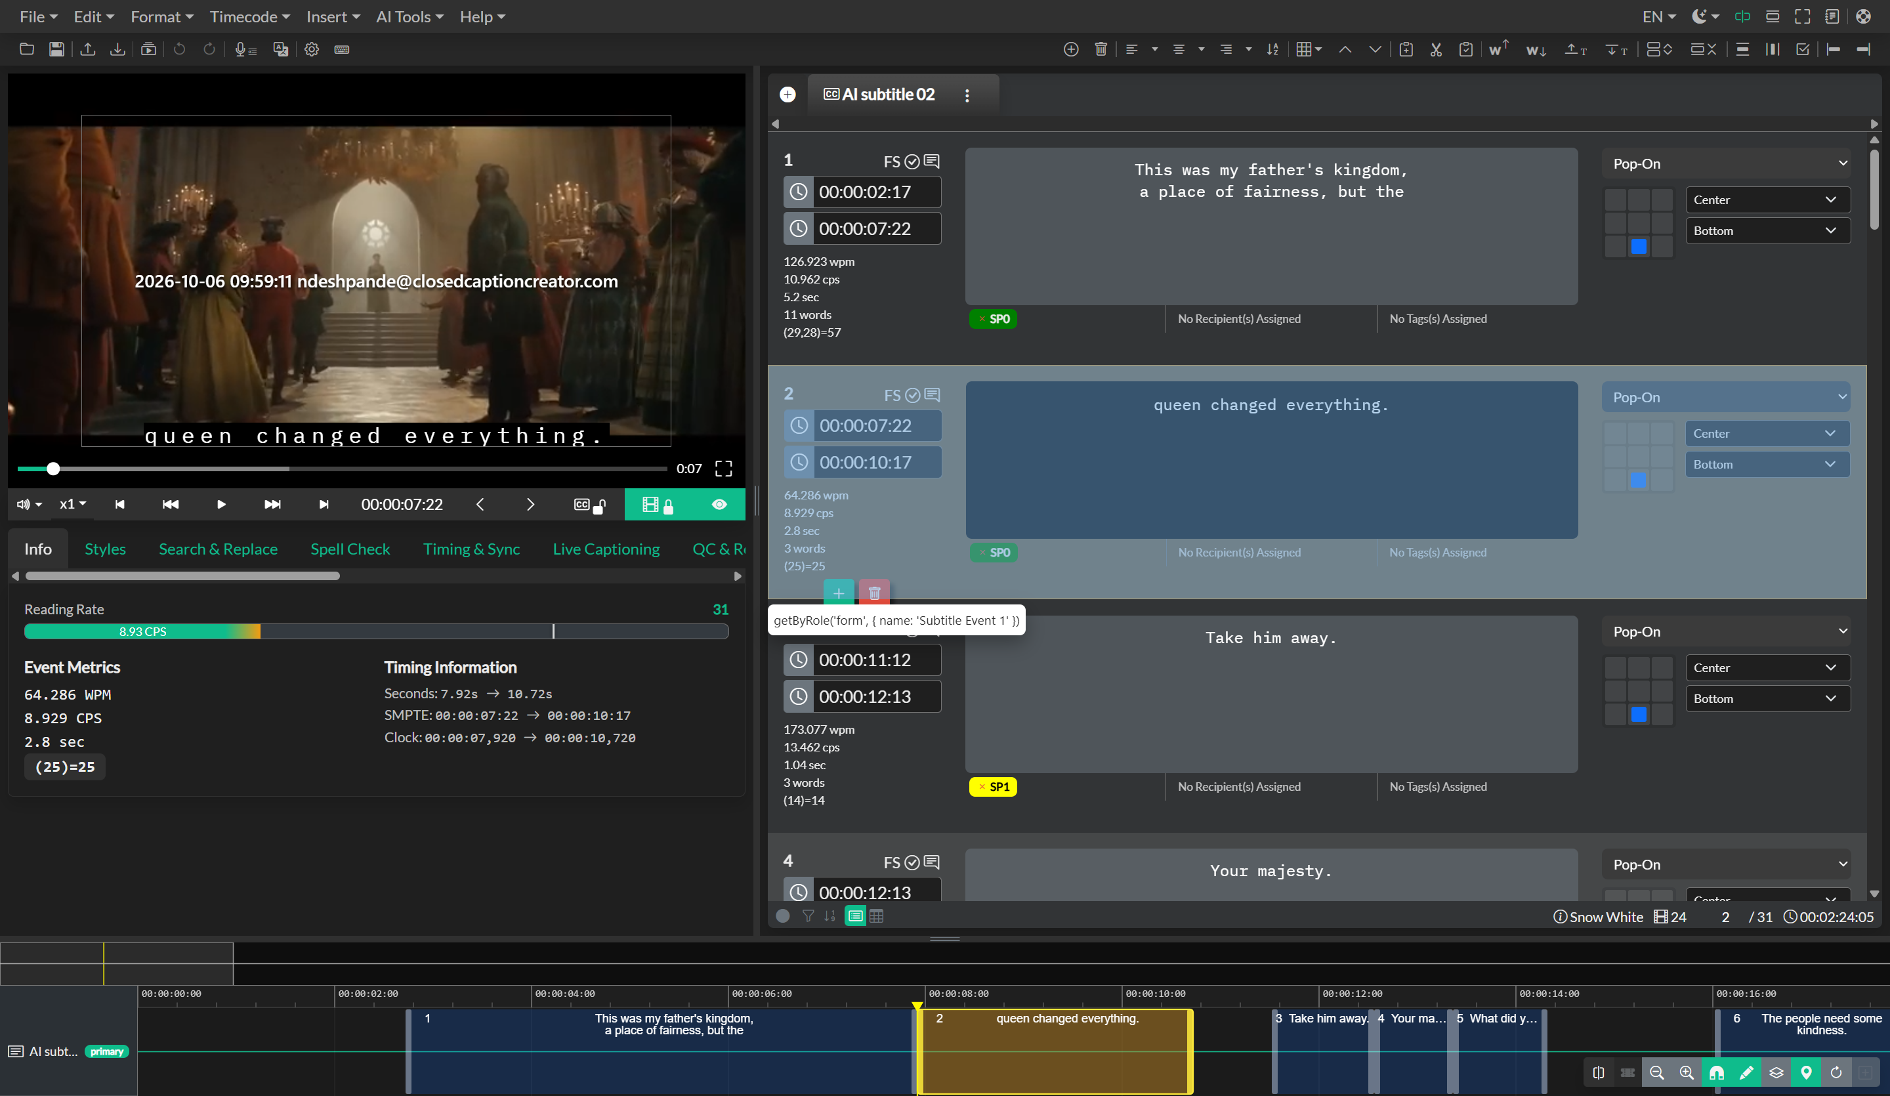The width and height of the screenshot is (1890, 1096).
Task: Open the keyboard shortcuts icon
Action: click(x=342, y=49)
